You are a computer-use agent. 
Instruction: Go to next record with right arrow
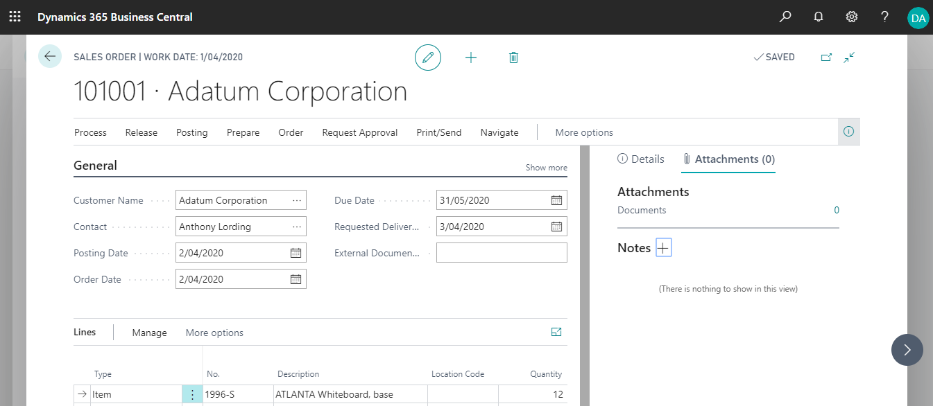[907, 350]
